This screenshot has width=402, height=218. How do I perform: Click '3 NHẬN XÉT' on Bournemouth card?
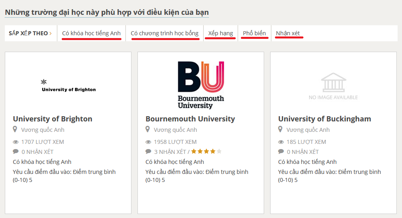(x=170, y=152)
